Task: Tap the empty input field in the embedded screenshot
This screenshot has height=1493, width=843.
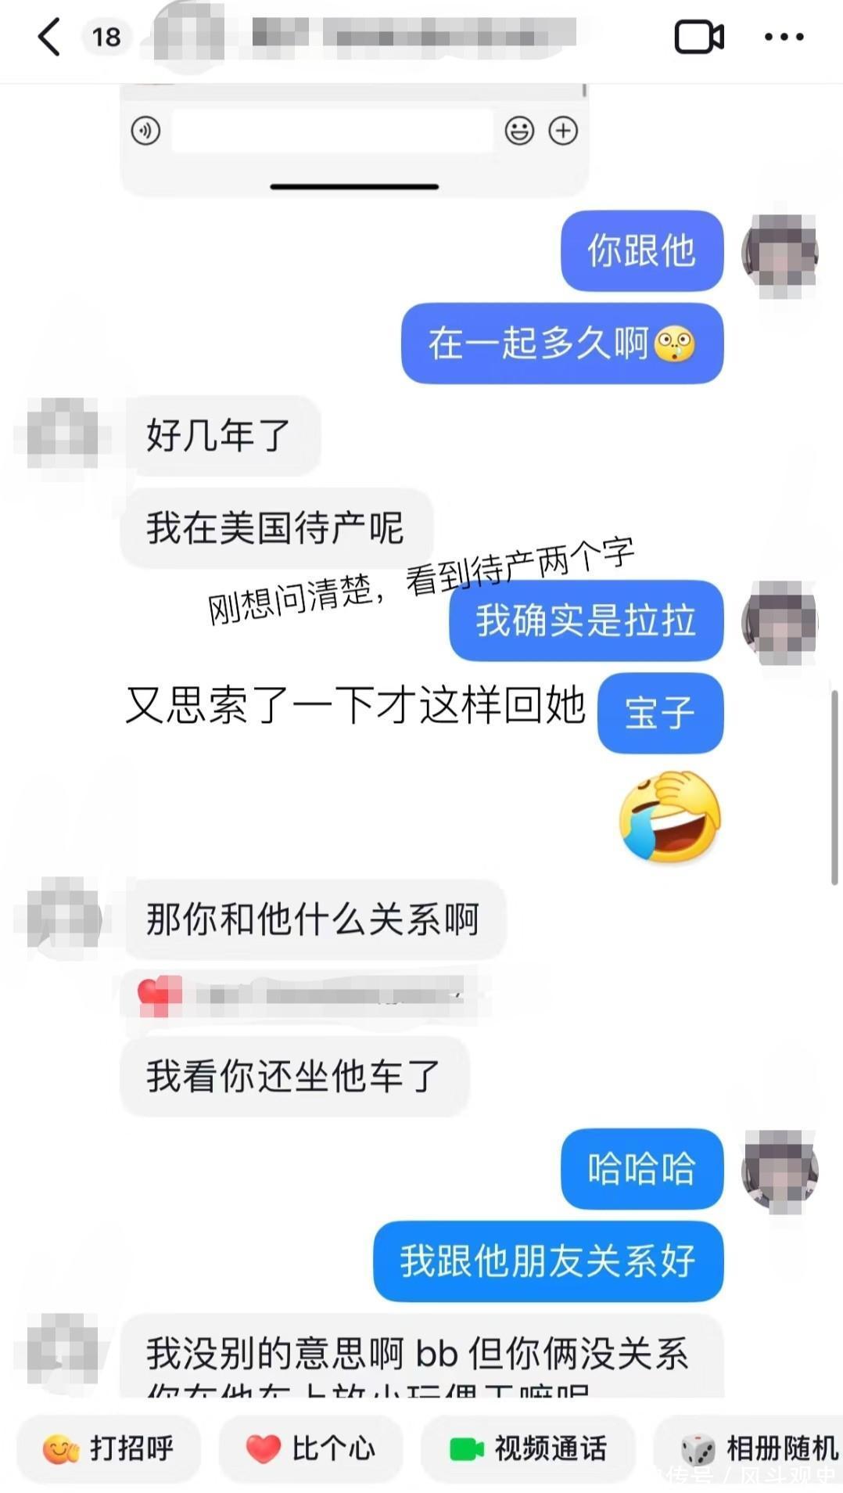Action: [332, 131]
